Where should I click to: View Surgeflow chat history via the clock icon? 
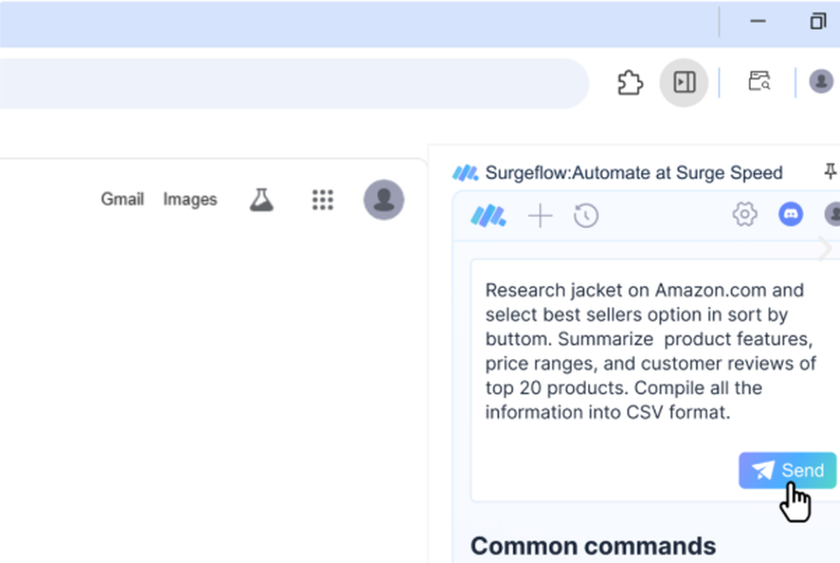(586, 215)
